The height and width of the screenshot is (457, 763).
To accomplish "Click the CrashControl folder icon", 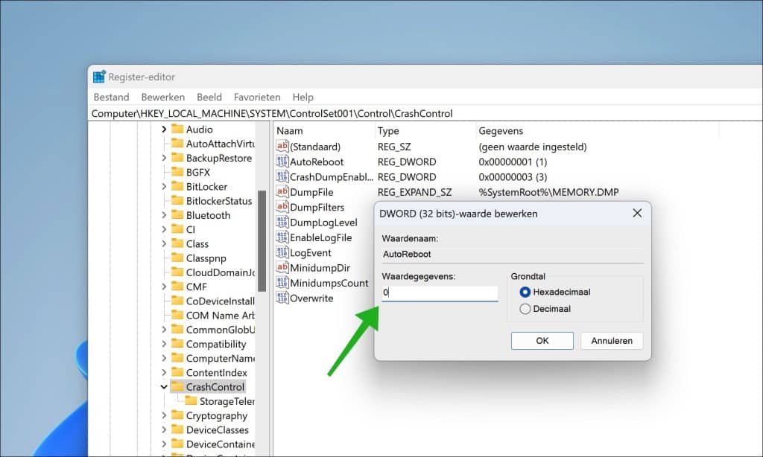I will 177,386.
